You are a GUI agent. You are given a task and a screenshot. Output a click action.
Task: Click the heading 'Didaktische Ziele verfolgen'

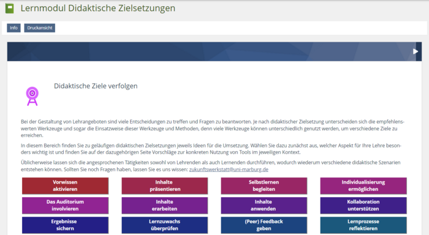[96, 86]
